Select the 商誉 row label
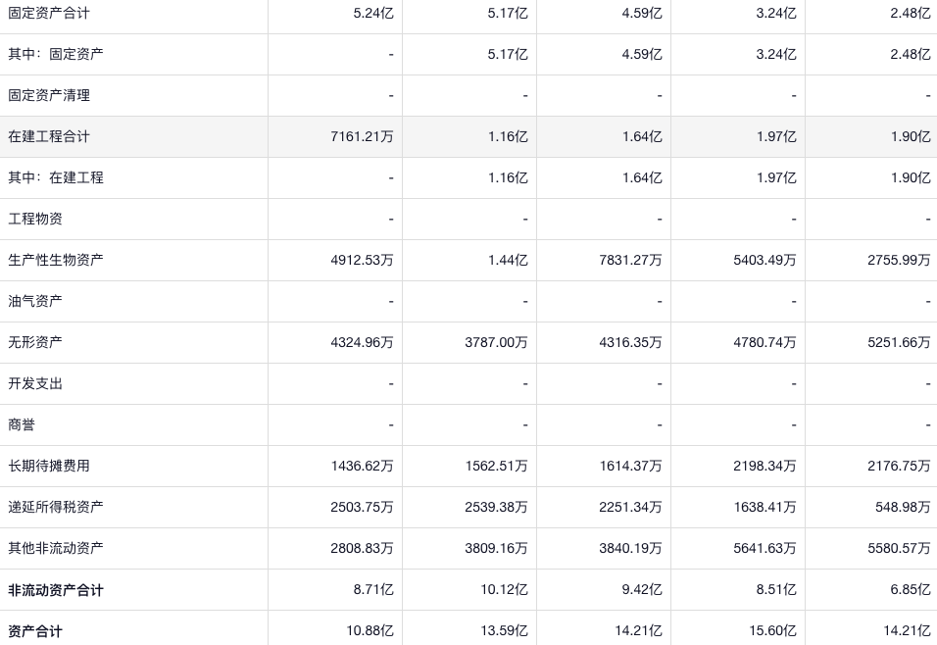The height and width of the screenshot is (645, 937). click(x=22, y=424)
